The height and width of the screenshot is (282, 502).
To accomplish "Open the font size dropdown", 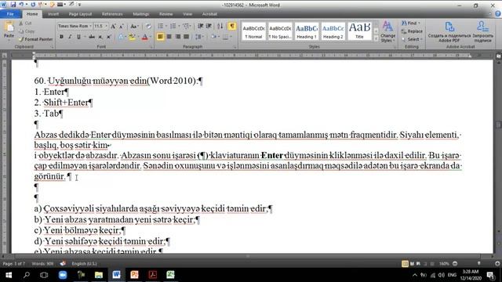I will (107, 26).
